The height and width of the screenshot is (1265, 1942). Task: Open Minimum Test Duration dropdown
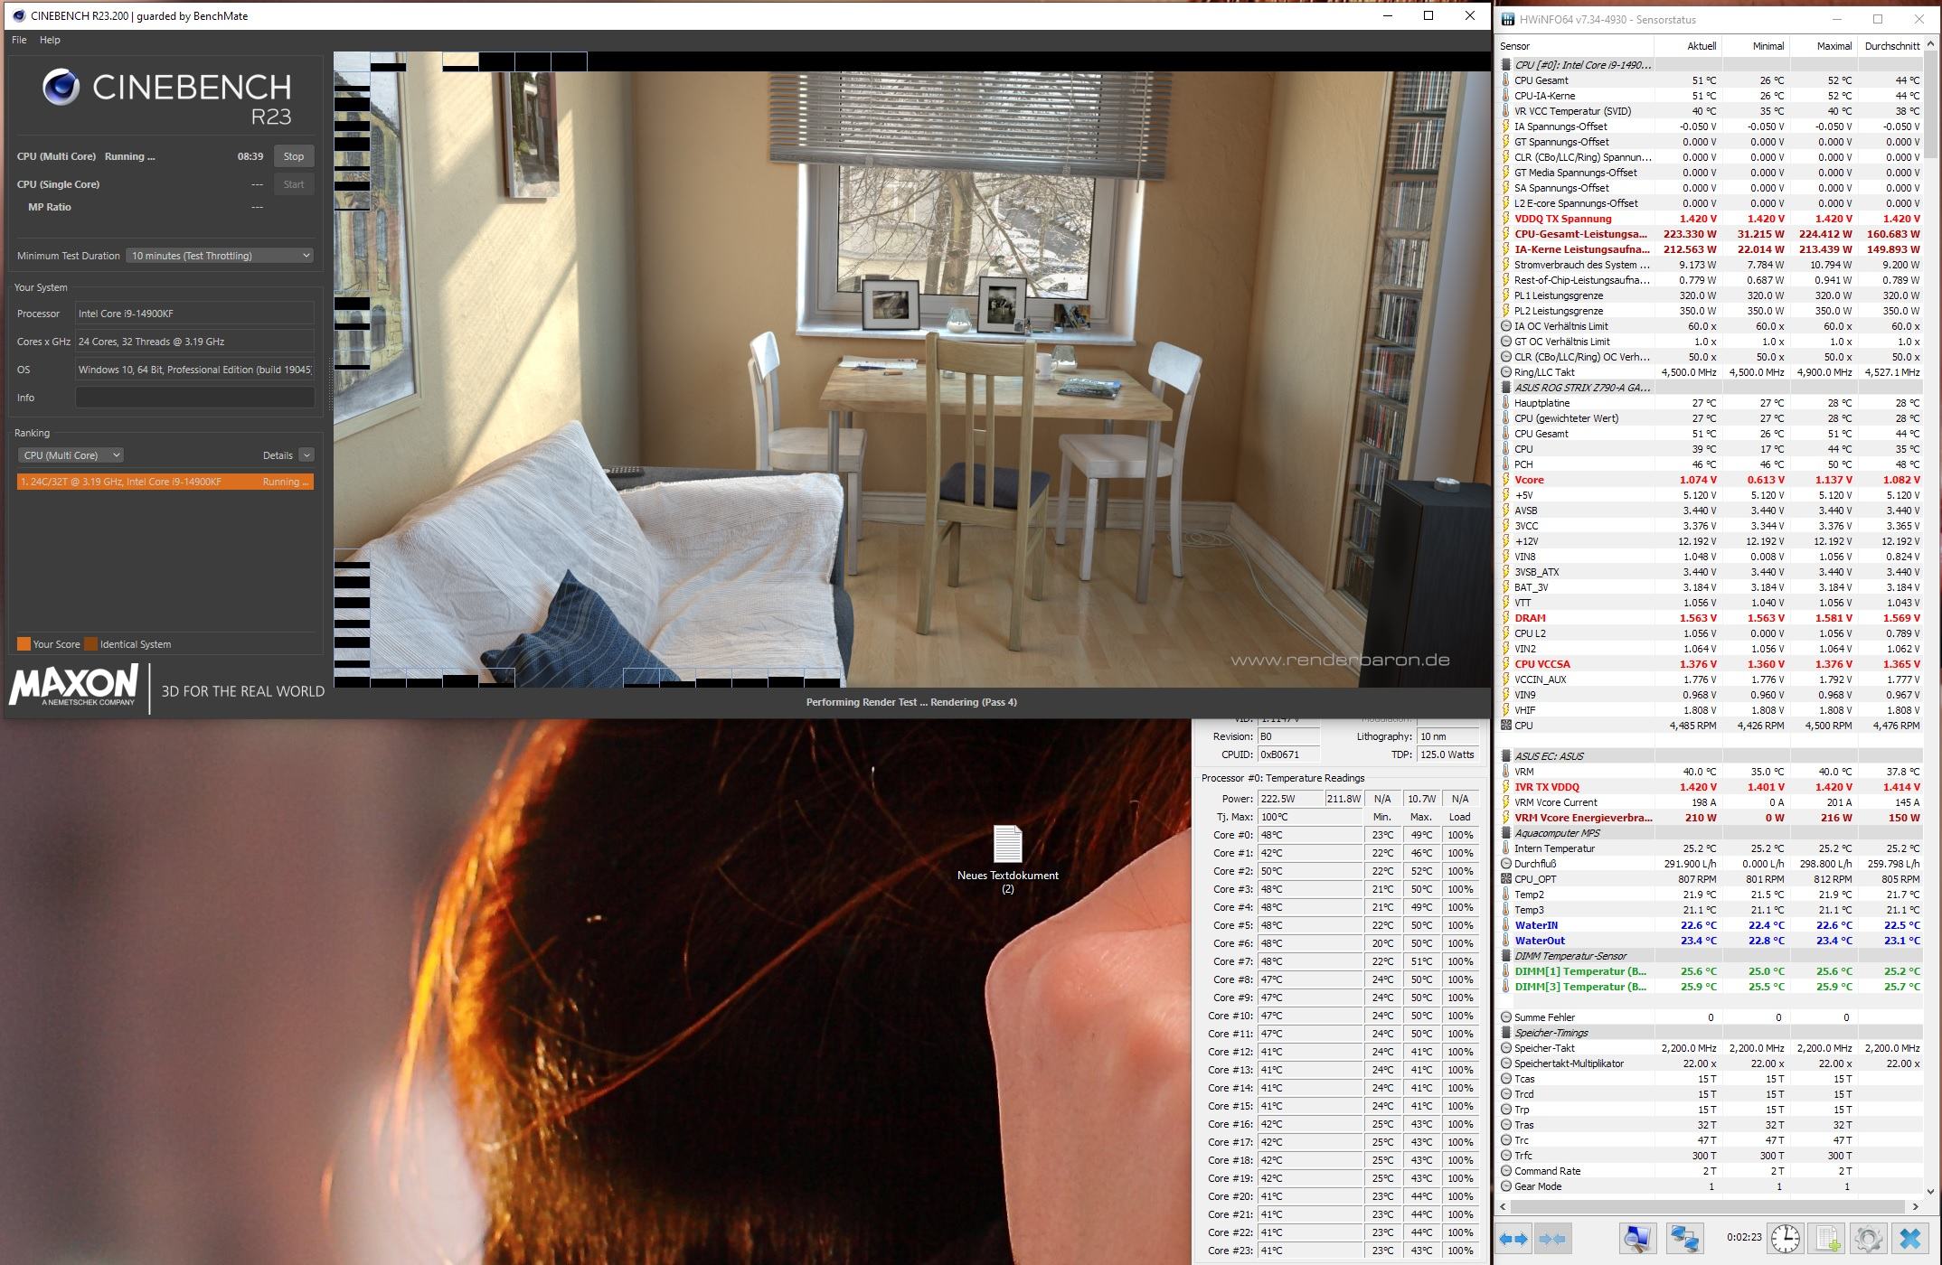click(x=220, y=256)
